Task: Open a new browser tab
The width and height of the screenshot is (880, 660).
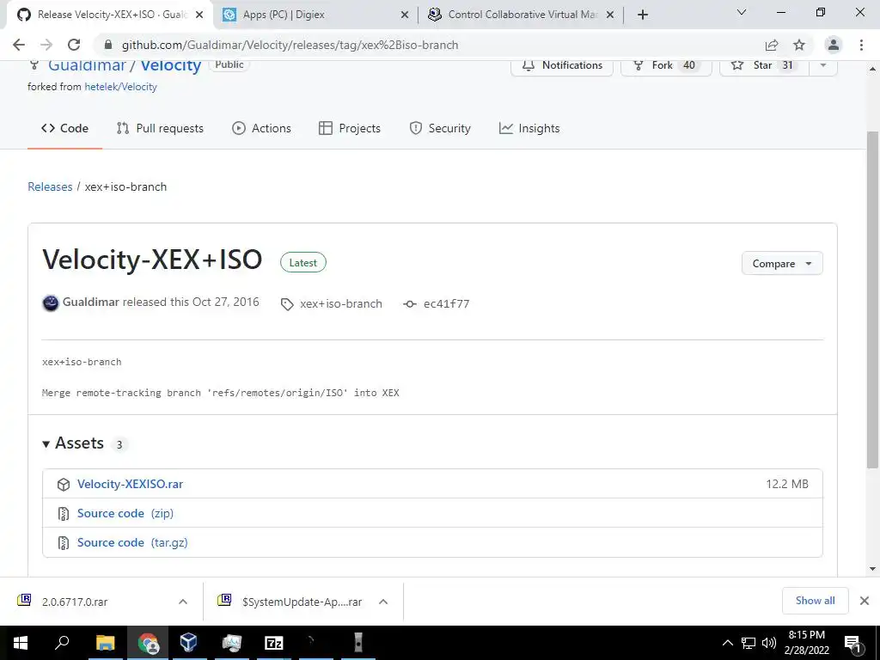Action: [643, 15]
